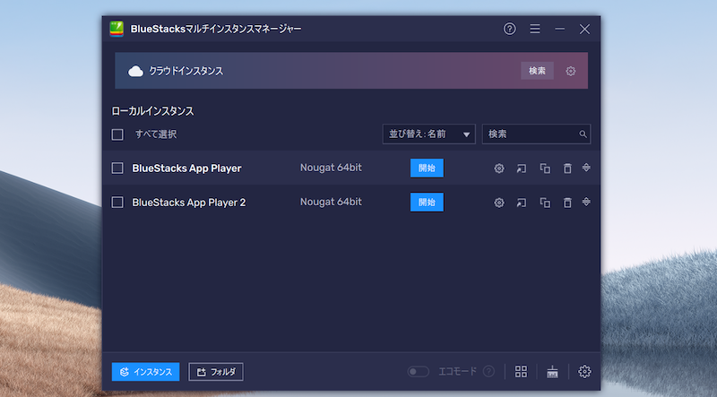Screen dimensions: 717x397
Task: Open cloud instance settings gear
Action: click(571, 71)
